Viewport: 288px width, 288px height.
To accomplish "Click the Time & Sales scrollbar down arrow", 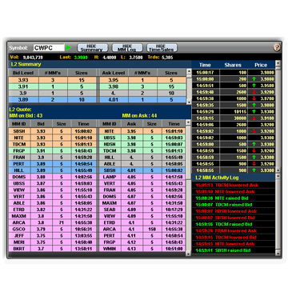I will [x=278, y=170].
